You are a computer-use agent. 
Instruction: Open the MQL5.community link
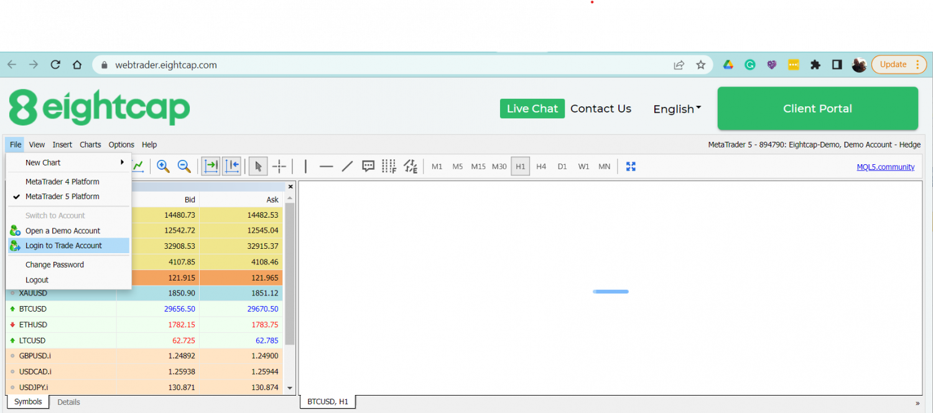tap(885, 167)
